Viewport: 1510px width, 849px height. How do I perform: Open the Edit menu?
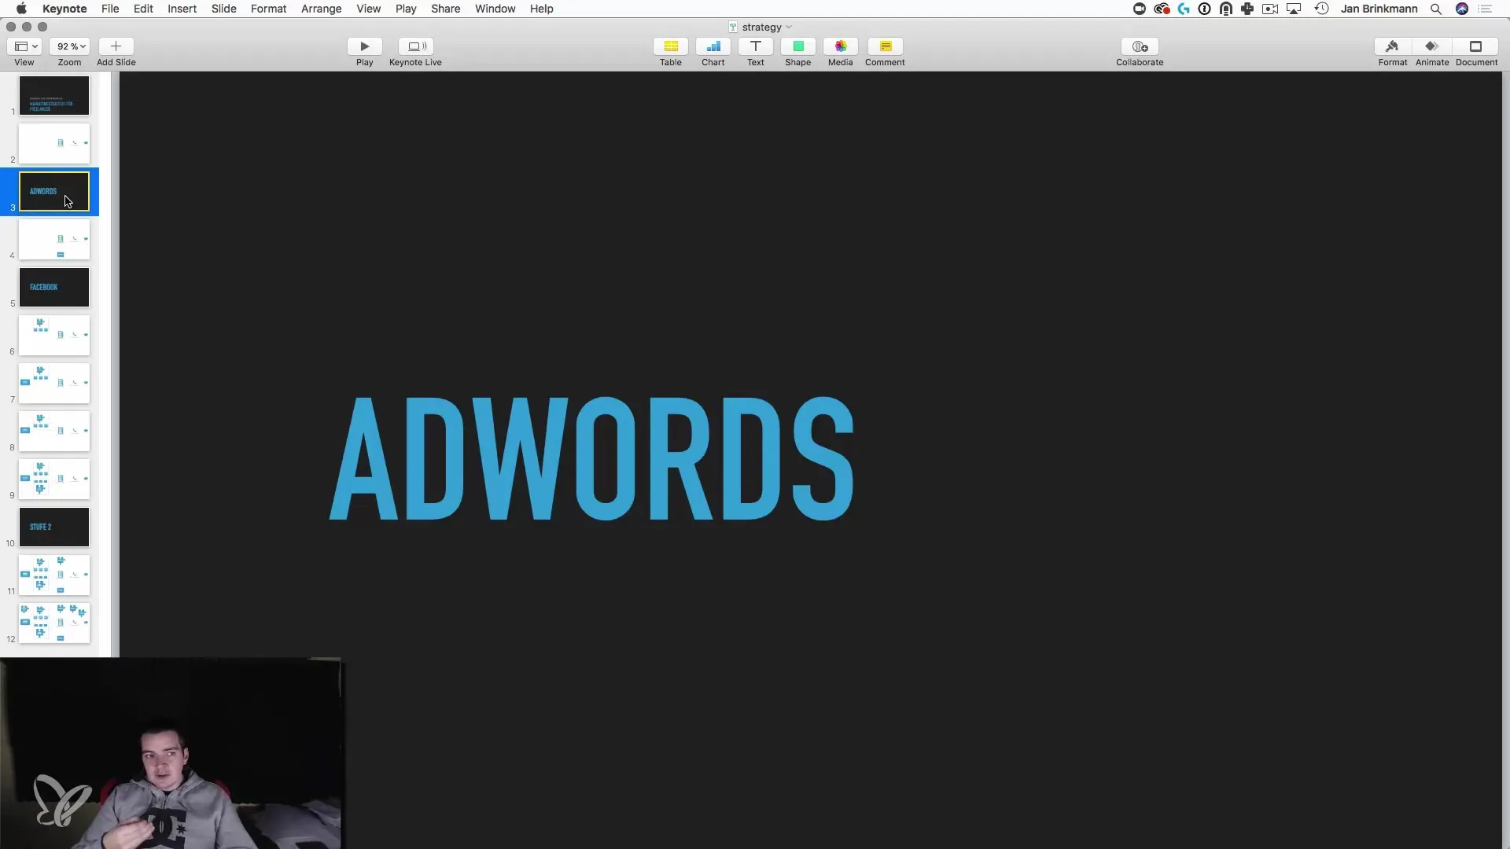click(143, 9)
